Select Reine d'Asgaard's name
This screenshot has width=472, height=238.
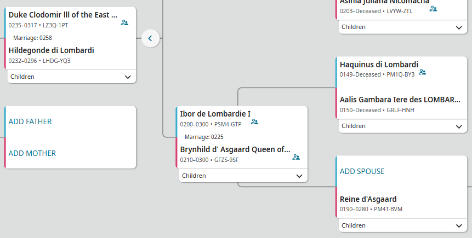(368, 199)
